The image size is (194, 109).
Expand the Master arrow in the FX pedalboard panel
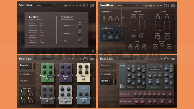[x=34, y=82]
